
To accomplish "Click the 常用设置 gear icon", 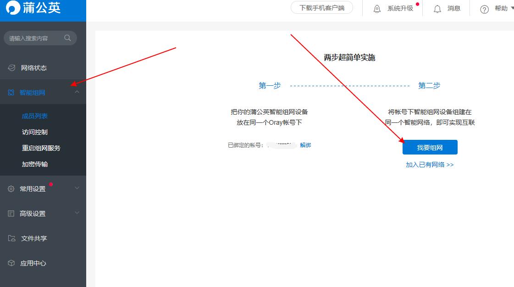I will 11,188.
